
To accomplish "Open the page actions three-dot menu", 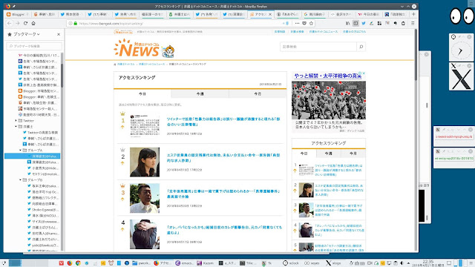I will 297,23.
